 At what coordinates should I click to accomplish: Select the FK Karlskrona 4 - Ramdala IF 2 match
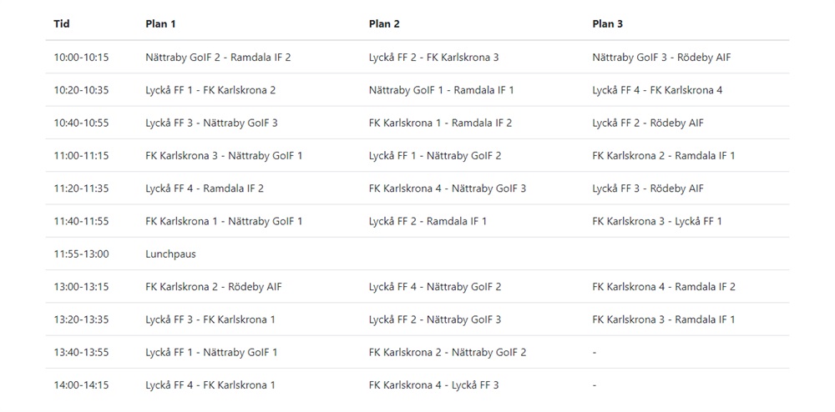(x=664, y=287)
